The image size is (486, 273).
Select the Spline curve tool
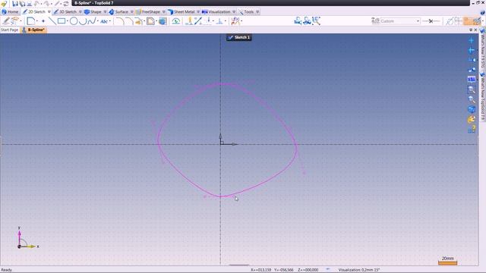click(91, 21)
